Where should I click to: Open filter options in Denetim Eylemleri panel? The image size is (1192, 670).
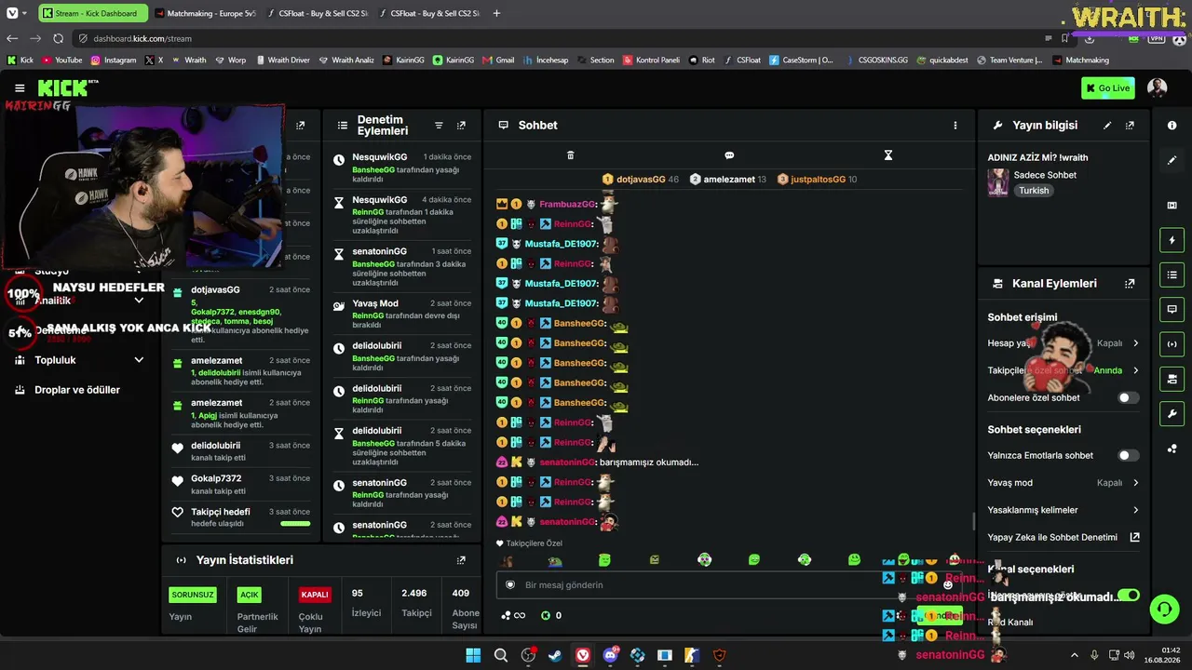tap(439, 126)
